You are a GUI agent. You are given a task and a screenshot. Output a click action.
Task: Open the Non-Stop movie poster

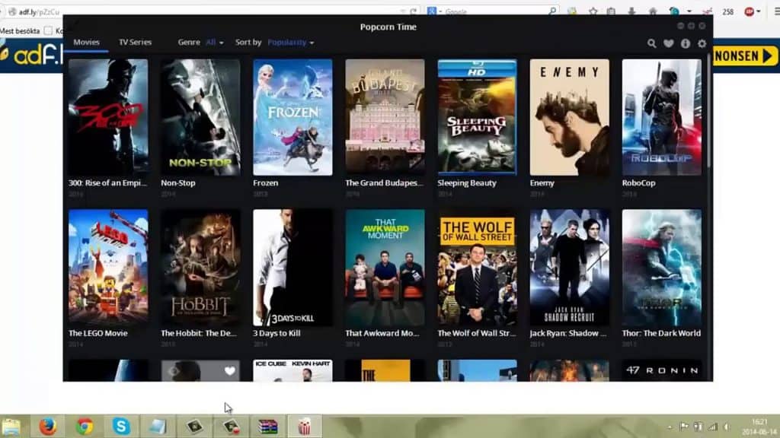click(x=200, y=117)
